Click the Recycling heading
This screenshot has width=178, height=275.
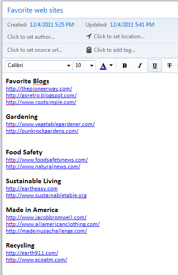(20, 246)
